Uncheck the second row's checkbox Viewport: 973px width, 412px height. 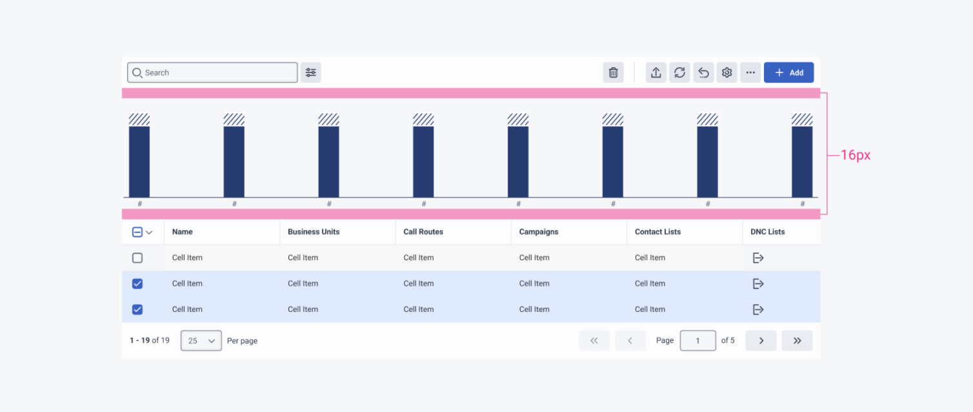(x=137, y=283)
